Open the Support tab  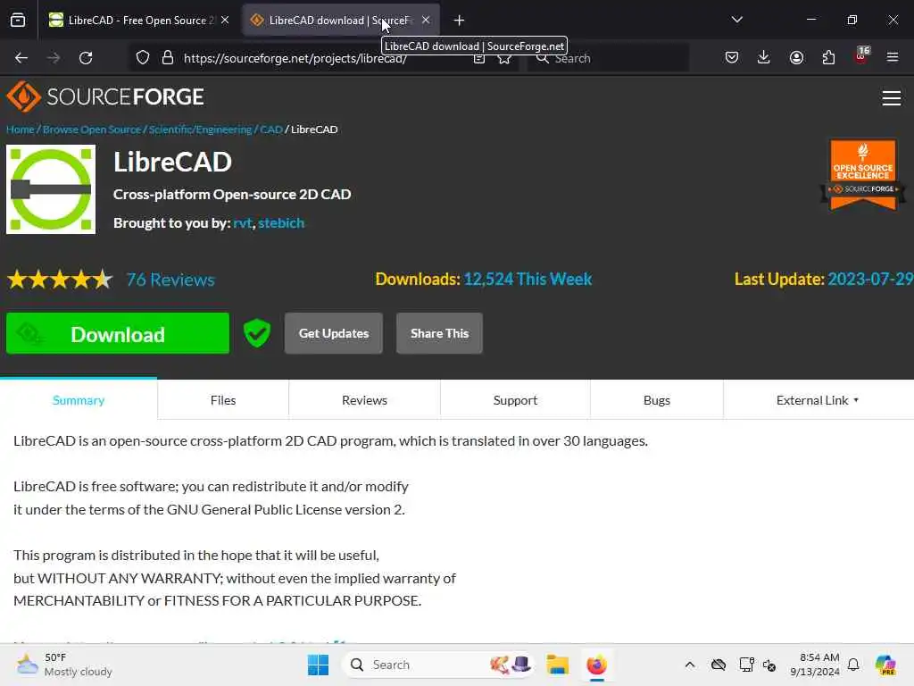[515, 400]
